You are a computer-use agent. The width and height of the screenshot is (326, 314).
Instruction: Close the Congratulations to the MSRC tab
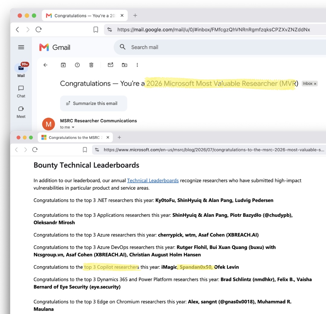pyautogui.click(x=108, y=138)
